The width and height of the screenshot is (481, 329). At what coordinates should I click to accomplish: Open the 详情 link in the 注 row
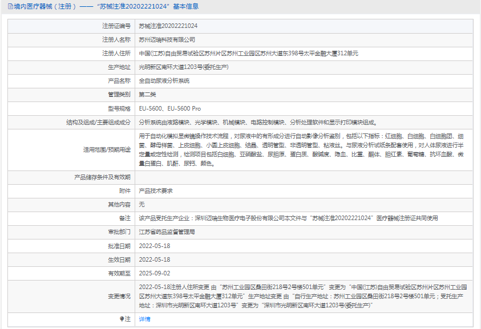(144, 319)
